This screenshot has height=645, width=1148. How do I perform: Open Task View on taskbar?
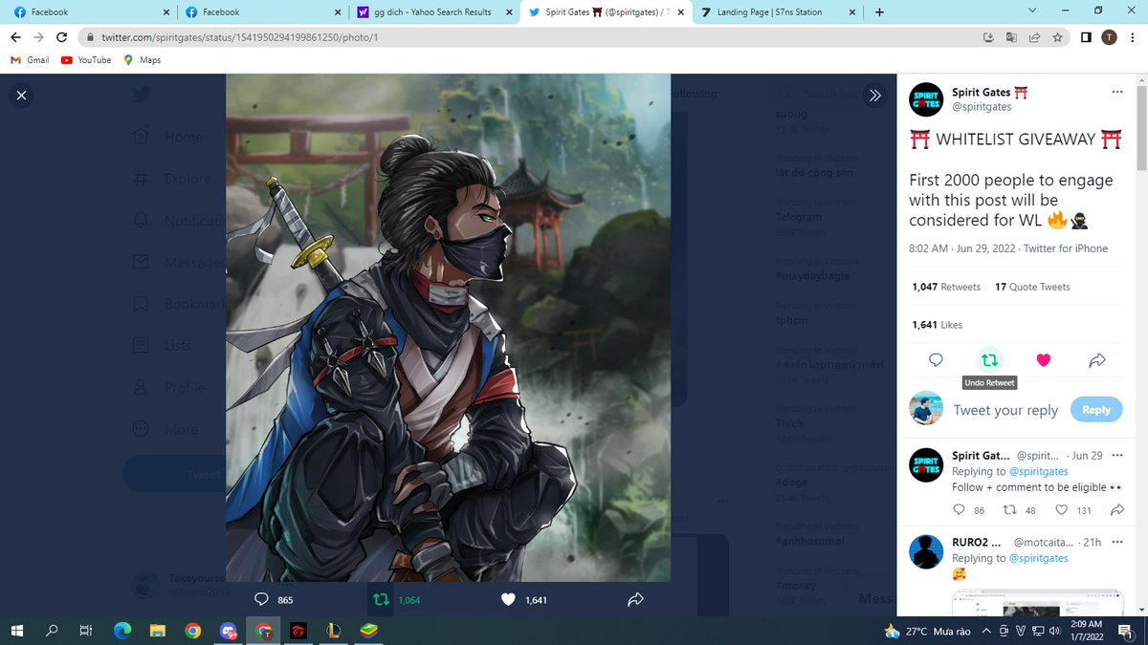point(85,631)
